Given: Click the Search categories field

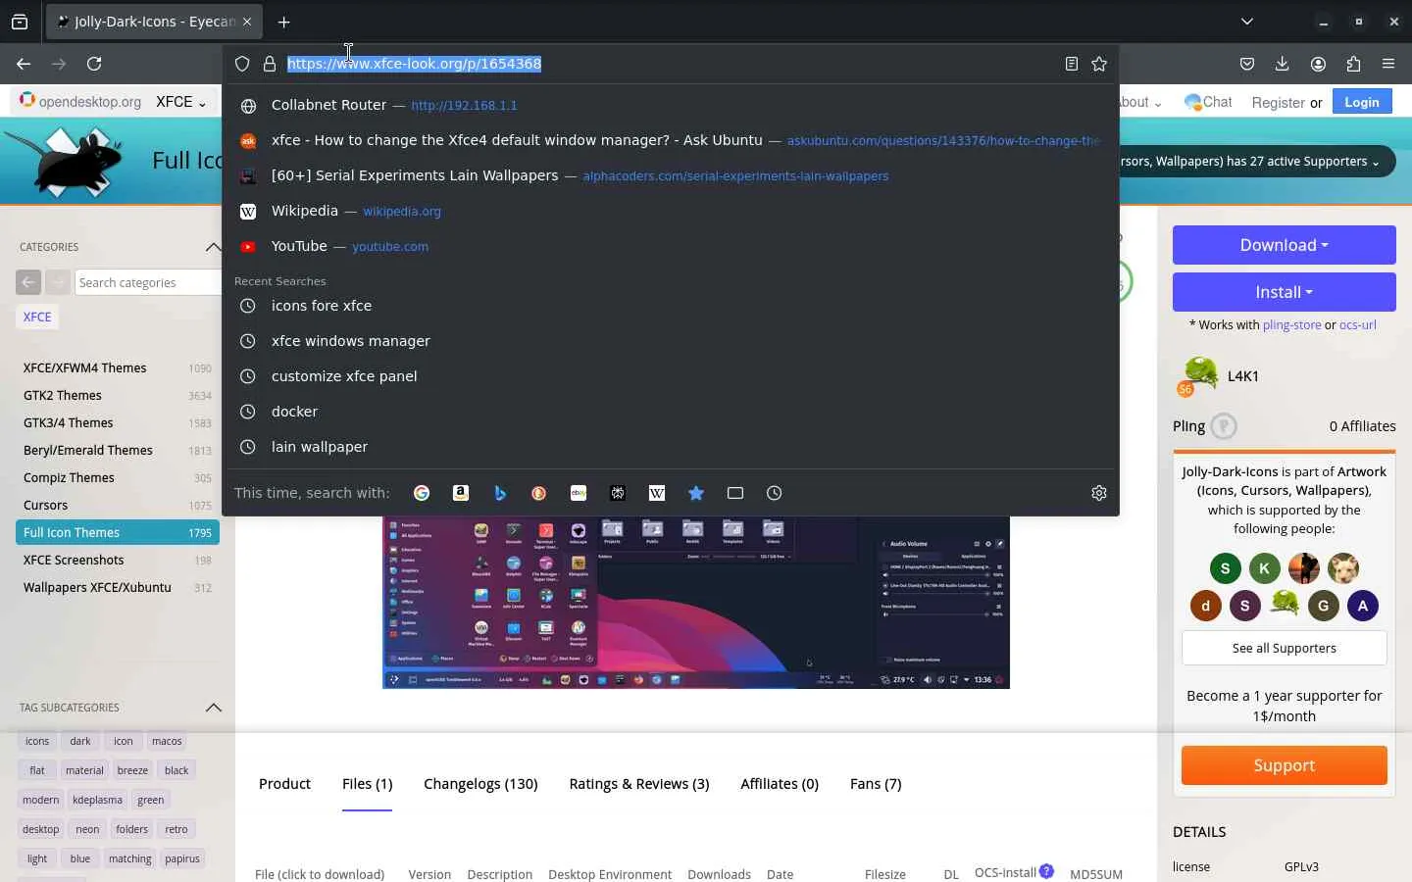Looking at the screenshot, I should (x=147, y=282).
